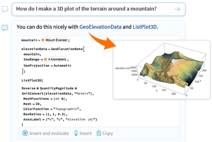Click the 'MeshFunctions → {#3 &}' line
The height and width of the screenshot is (142, 212).
(45, 99)
